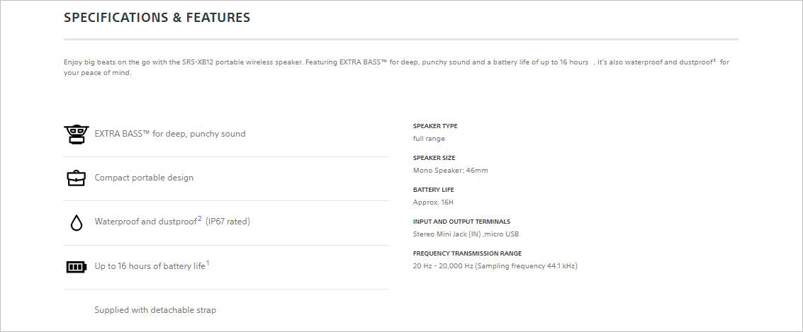Click the dustproof footnote in intro paragraph
The width and height of the screenshot is (803, 332).
tap(714, 61)
